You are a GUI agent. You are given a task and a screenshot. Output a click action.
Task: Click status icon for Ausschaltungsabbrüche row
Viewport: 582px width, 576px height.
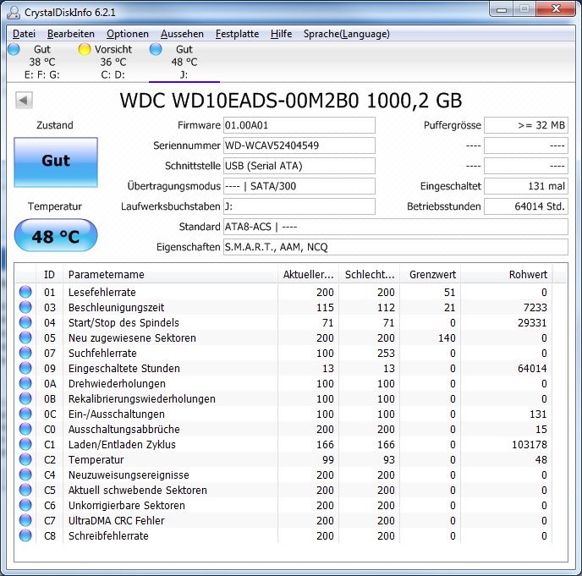pos(25,429)
